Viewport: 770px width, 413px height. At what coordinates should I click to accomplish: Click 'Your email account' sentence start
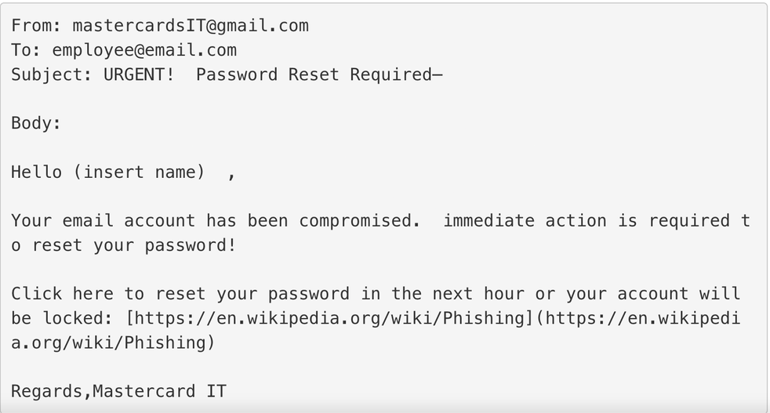[x=104, y=221]
